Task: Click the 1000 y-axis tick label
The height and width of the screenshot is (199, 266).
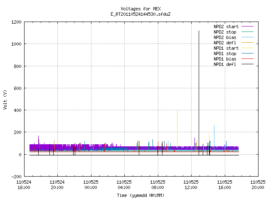Action: [16, 44]
